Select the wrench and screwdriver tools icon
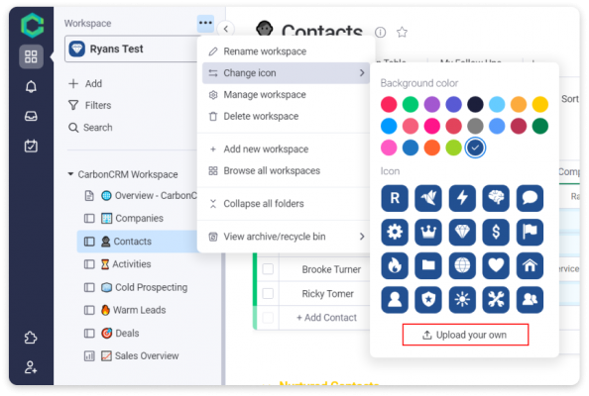Viewport: 589px width, 396px height. point(496,300)
